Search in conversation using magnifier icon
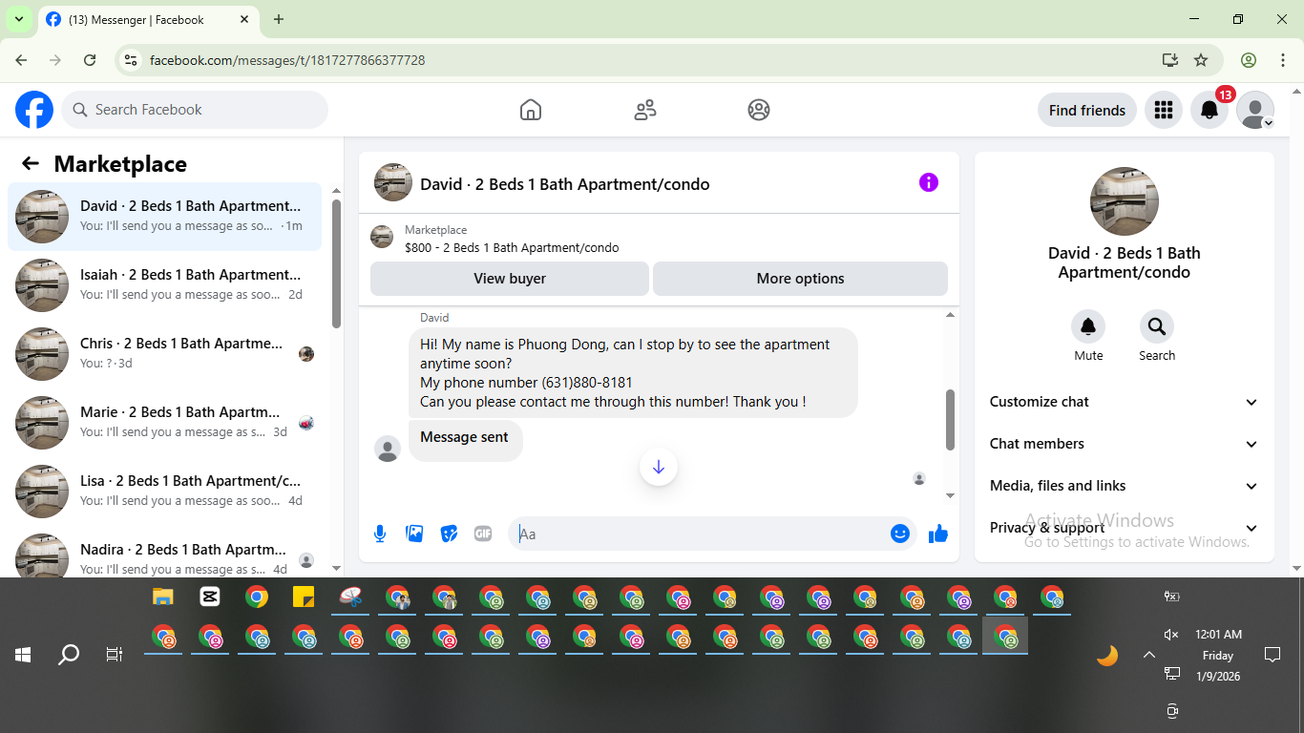This screenshot has height=733, width=1304. 1157,327
